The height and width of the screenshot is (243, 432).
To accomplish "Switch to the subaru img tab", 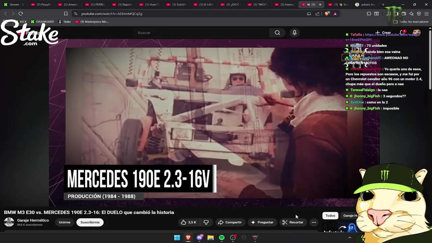I will (365, 4).
